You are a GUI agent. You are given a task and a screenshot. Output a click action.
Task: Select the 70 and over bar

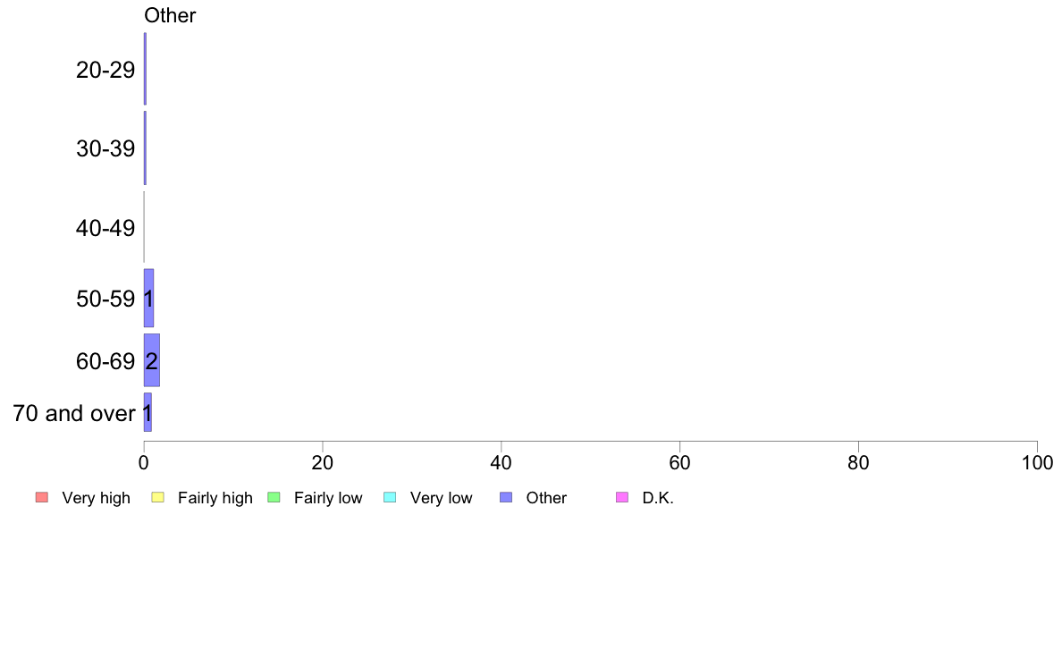[x=147, y=413]
